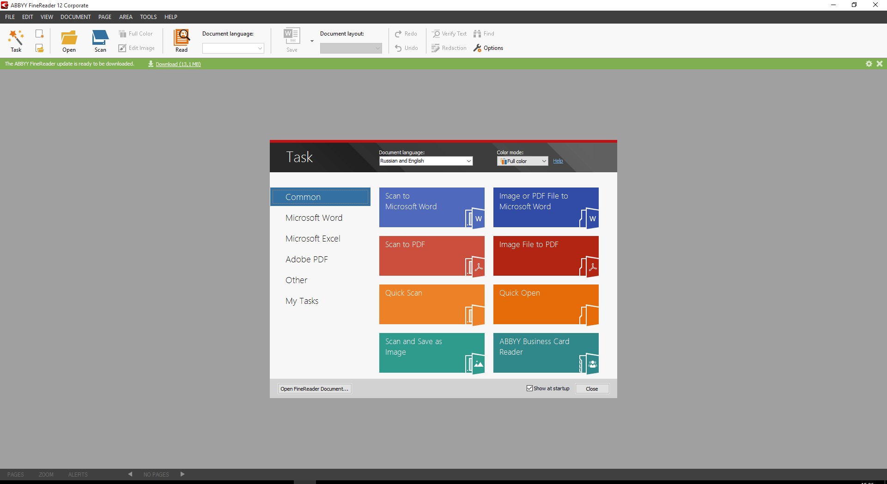Select the Adobe PDF task category
The height and width of the screenshot is (484, 887).
pyautogui.click(x=307, y=260)
